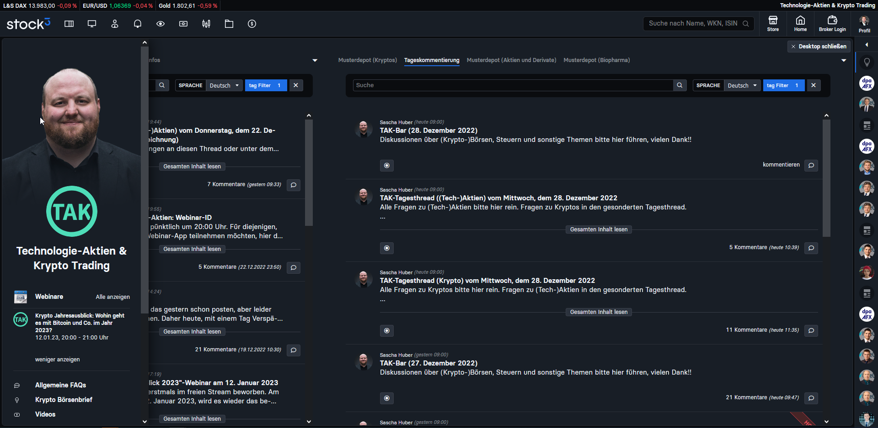Click the Broker Login wallet icon
The width and height of the screenshot is (878, 428).
tap(832, 23)
